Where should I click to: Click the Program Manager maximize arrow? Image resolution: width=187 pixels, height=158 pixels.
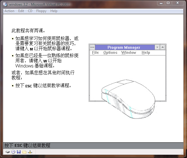163,47
